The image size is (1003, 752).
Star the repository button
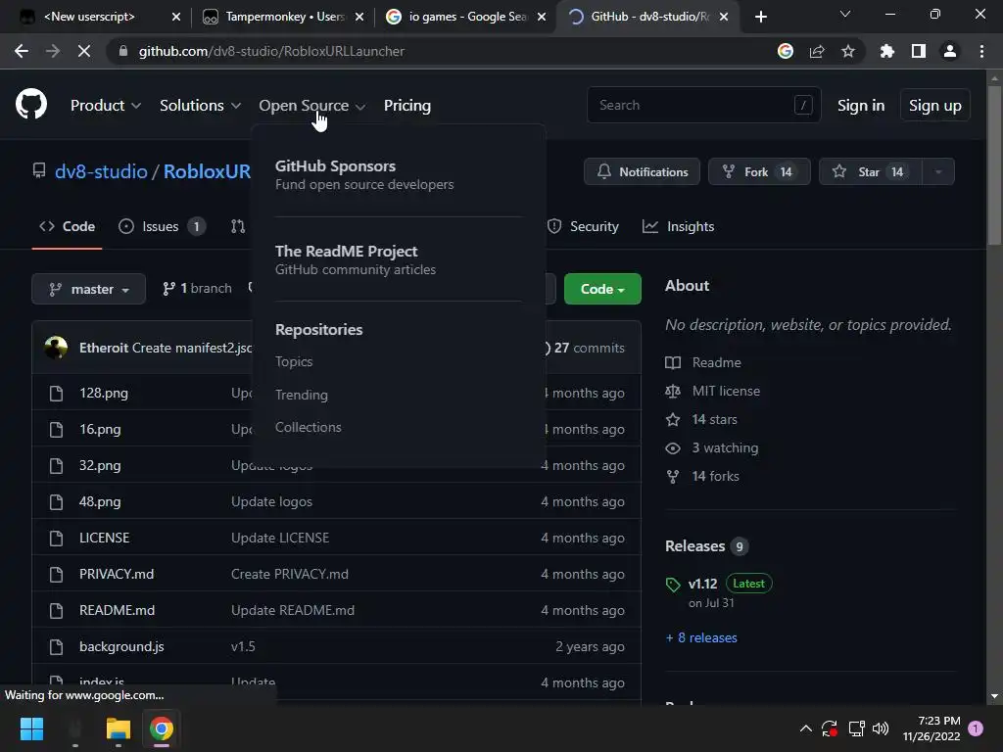[871, 171]
